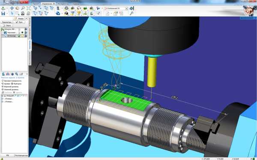Click the screwdriver settings icon in toolbar
This screenshot has height=160, width=257.
click(x=131, y=13)
